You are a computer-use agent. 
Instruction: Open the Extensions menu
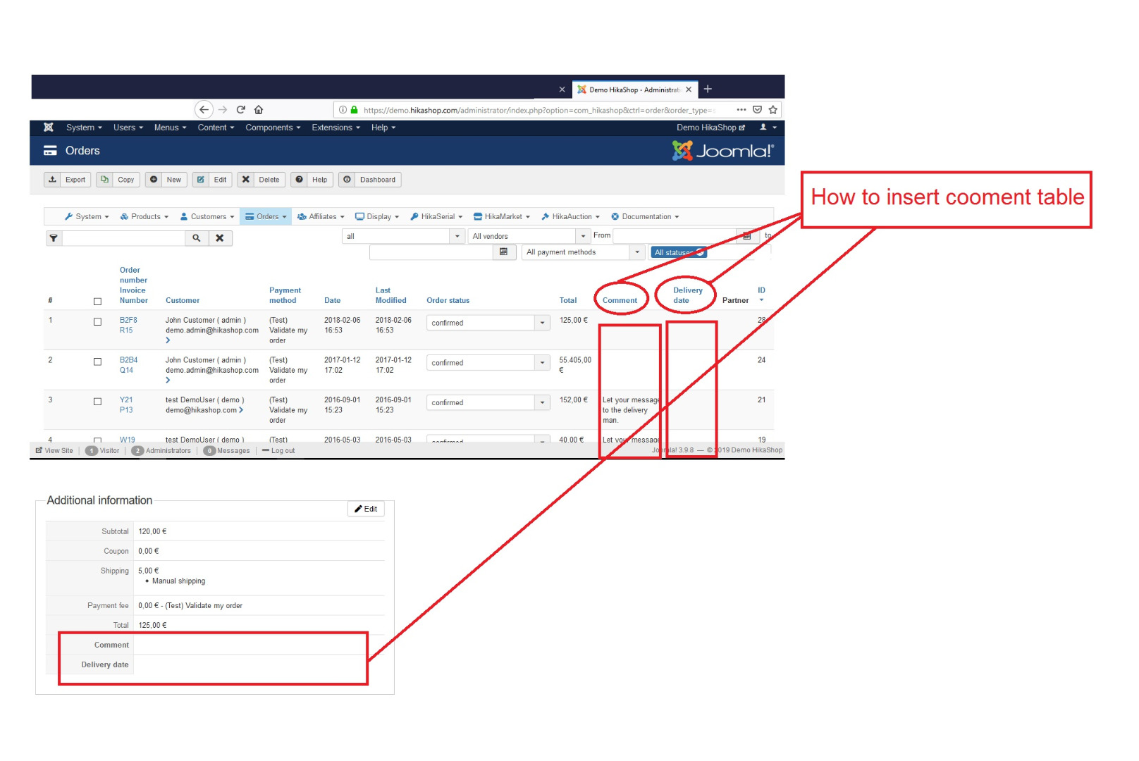[335, 128]
